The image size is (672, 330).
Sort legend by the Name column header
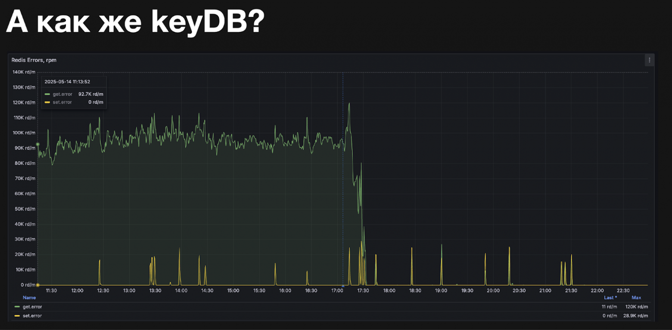point(29,298)
